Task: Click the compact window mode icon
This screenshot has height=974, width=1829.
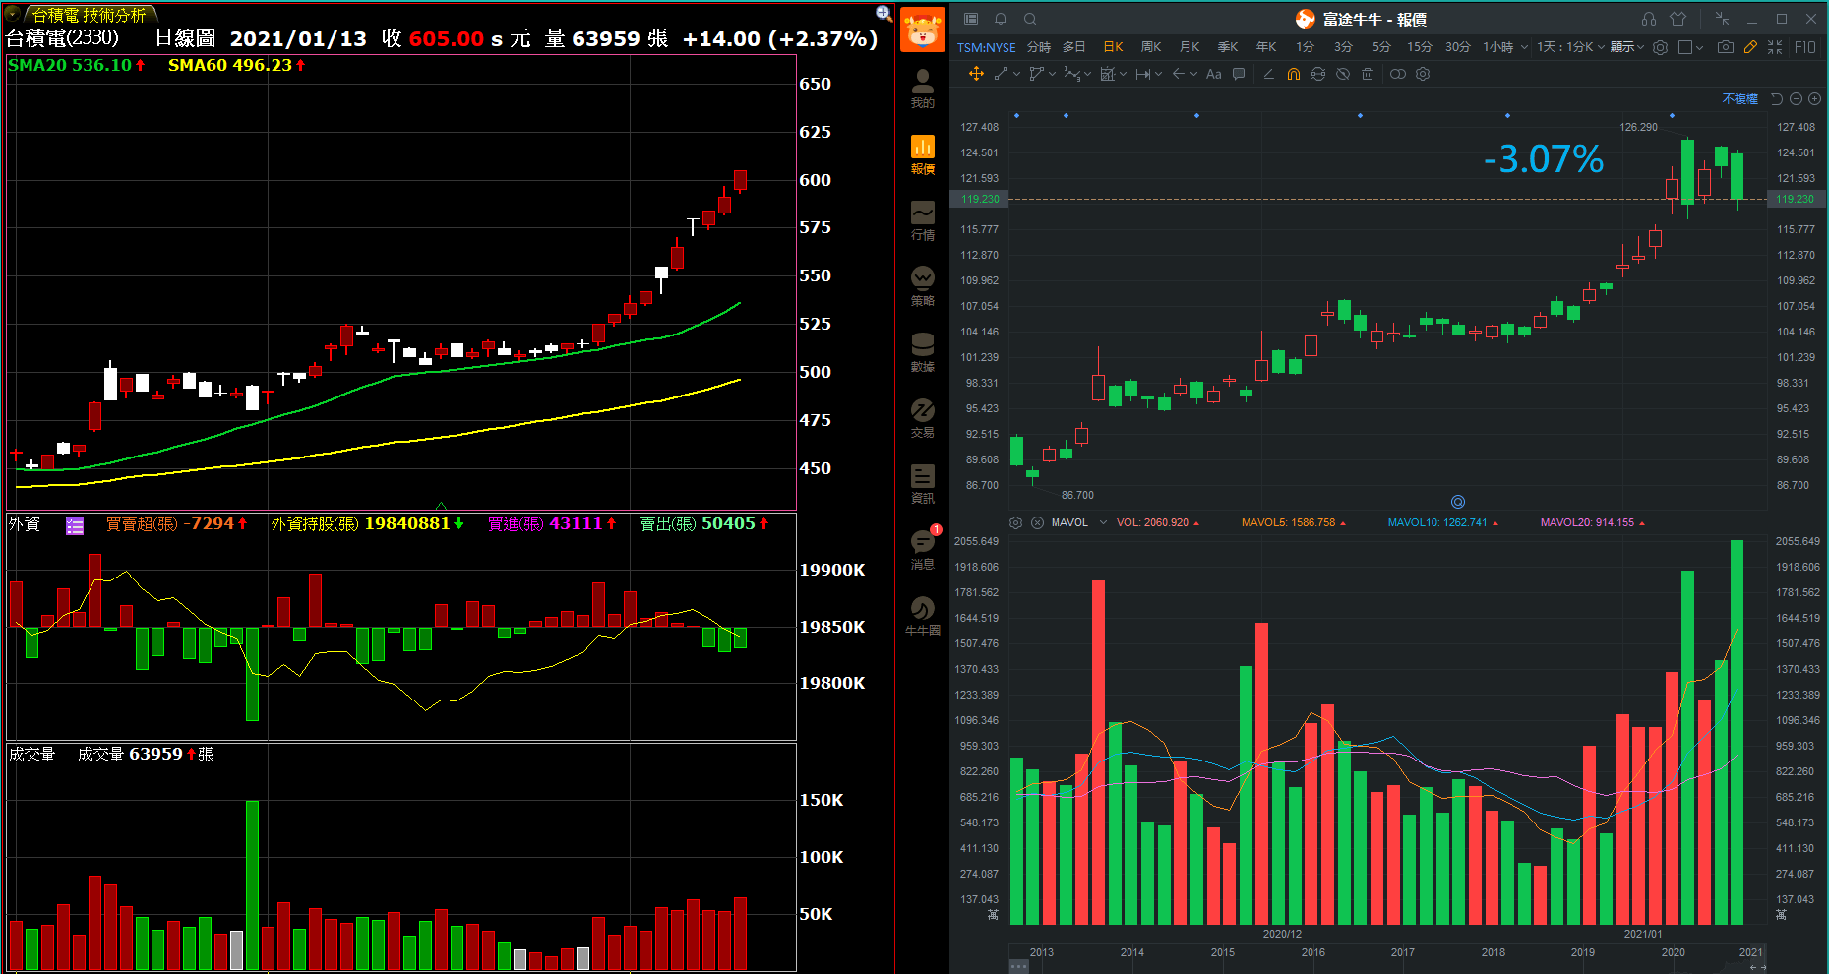Action: coord(1722,19)
